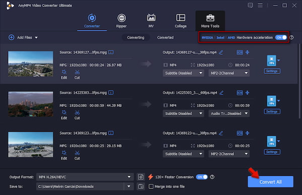Image resolution: width=302 pixels, height=195 pixels.
Task: Click the Save to path field
Action: pyautogui.click(x=80, y=186)
